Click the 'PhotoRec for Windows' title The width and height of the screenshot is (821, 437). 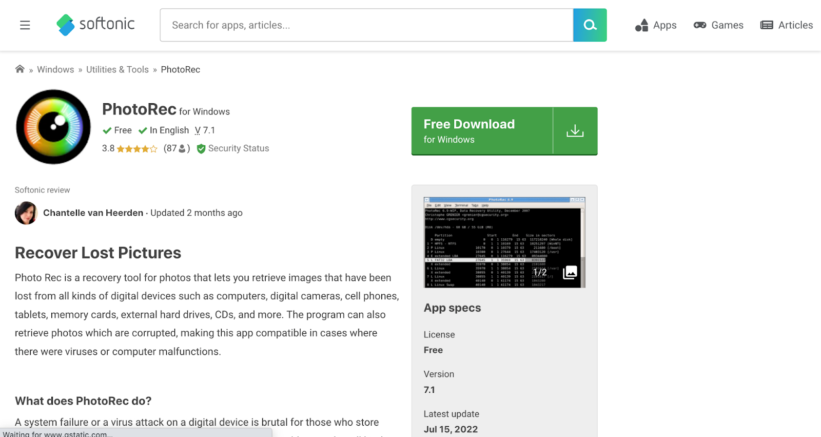pyautogui.click(x=166, y=109)
